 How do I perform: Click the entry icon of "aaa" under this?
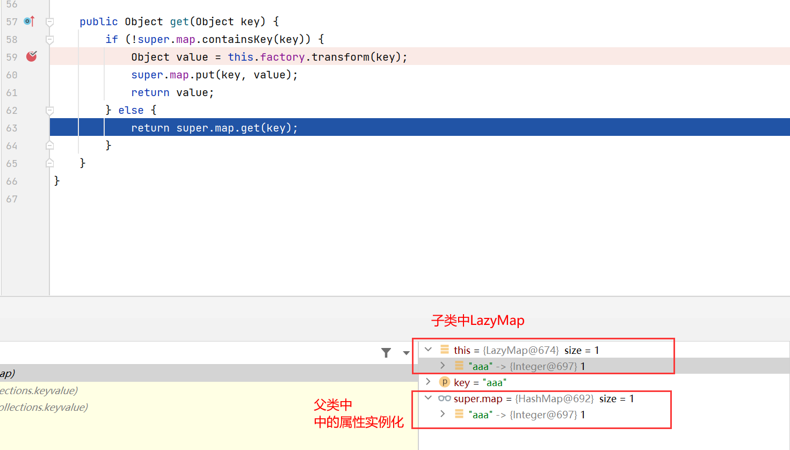tap(459, 366)
